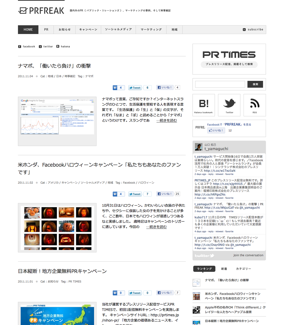
Task: Click the 時事雑記 category link
Action: (70, 76)
